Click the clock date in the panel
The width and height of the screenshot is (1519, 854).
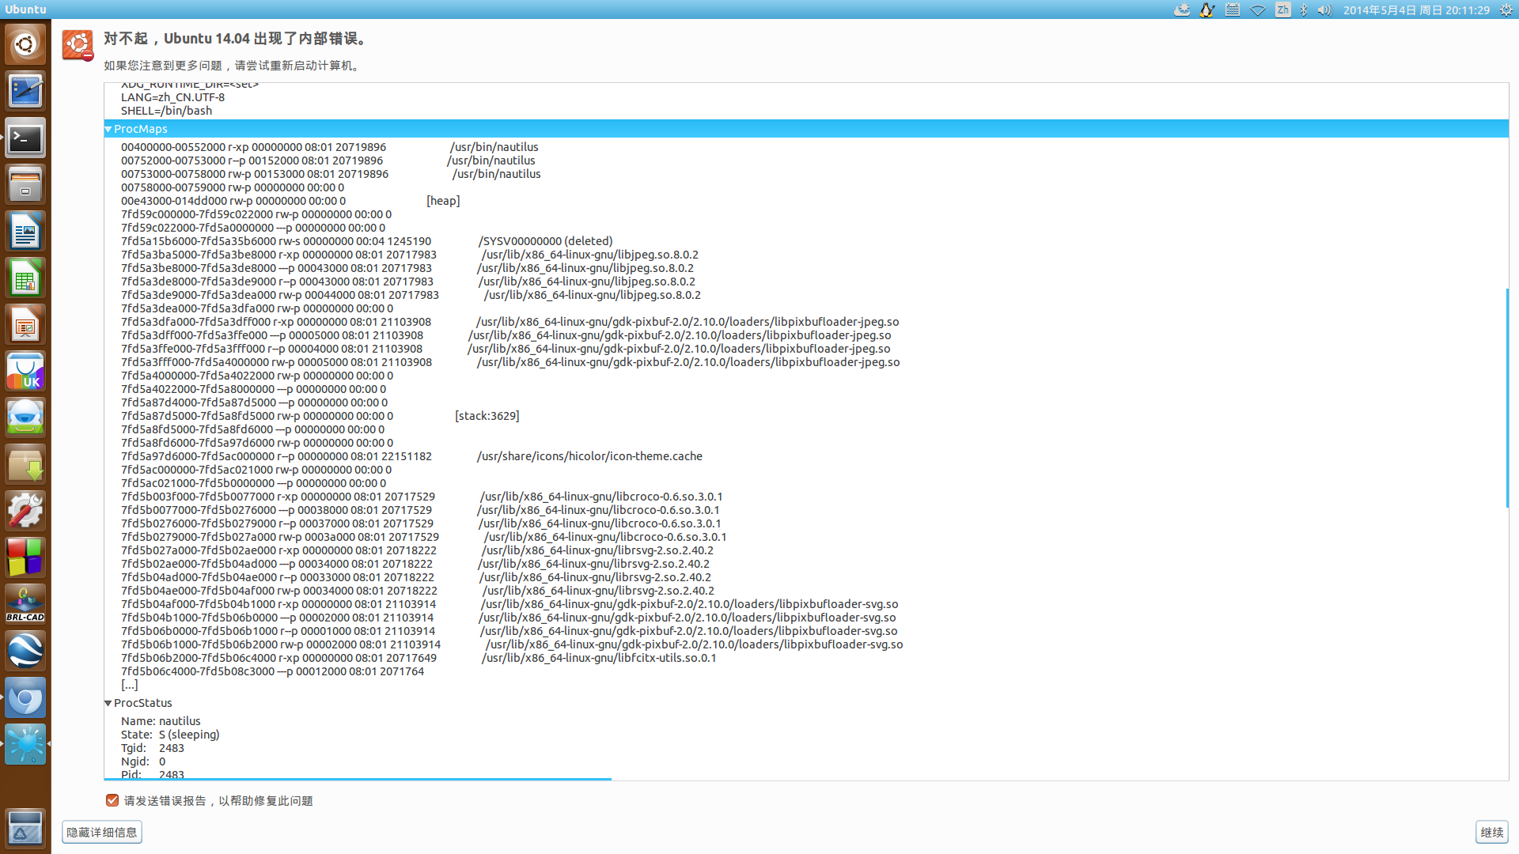pyautogui.click(x=1416, y=9)
